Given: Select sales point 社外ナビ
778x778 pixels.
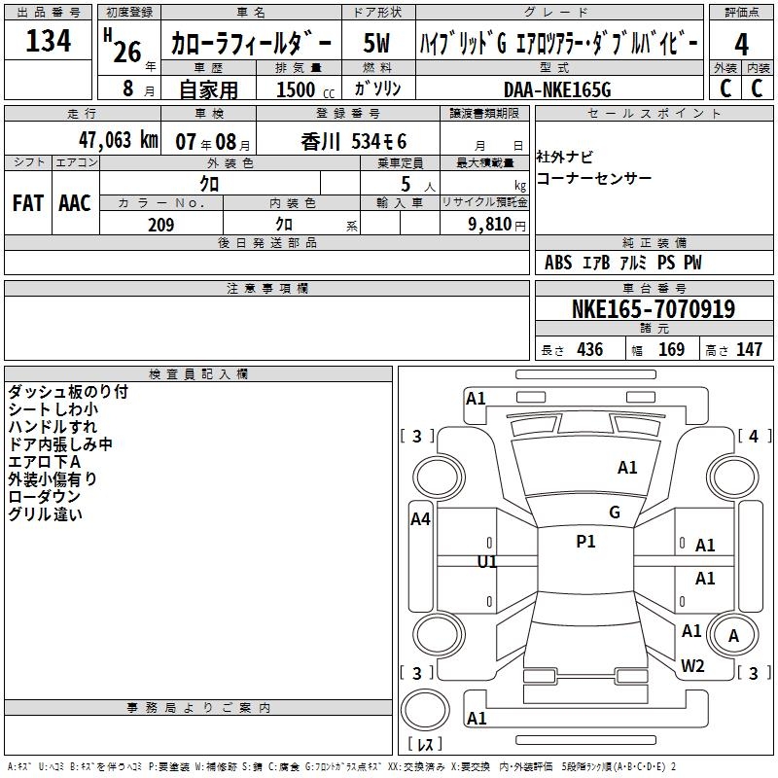Looking at the screenshot, I should pos(565,157).
